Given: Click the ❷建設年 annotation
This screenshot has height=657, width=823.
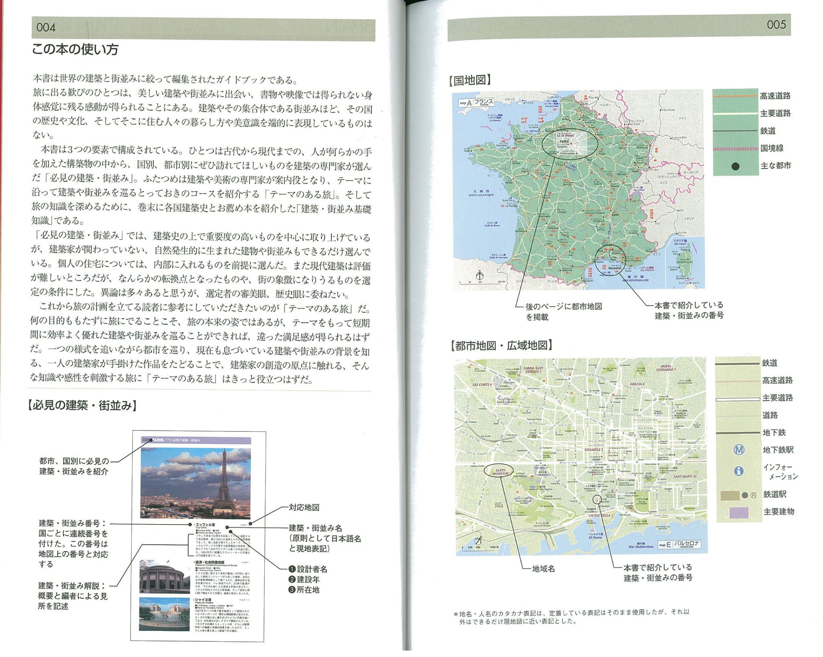Looking at the screenshot, I should (304, 579).
